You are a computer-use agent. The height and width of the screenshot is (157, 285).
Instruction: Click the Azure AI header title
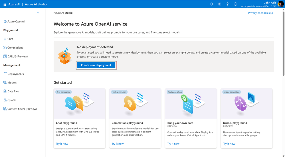point(14,4)
